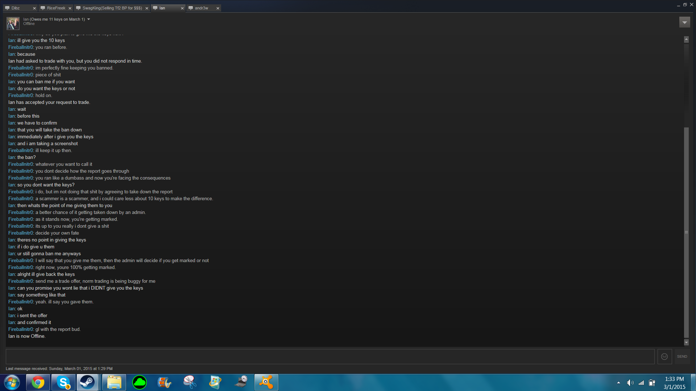Switch to the RiceFreek chat tab
Image resolution: width=696 pixels, height=391 pixels.
(x=56, y=8)
